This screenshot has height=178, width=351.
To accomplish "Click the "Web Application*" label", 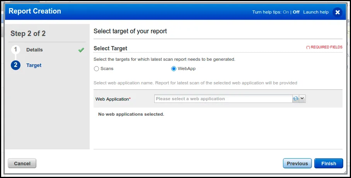I will pyautogui.click(x=113, y=99).
